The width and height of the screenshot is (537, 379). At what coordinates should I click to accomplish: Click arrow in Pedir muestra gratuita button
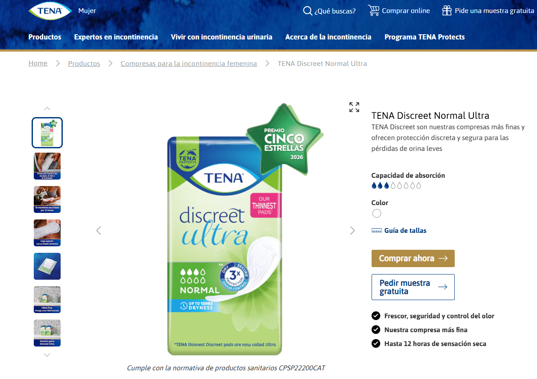click(443, 287)
